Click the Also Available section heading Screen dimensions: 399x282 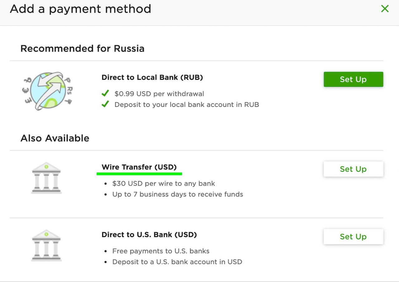click(x=55, y=138)
